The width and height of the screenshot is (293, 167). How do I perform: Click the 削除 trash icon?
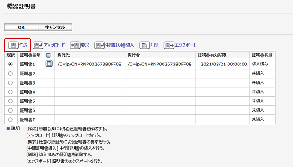coord(145,45)
